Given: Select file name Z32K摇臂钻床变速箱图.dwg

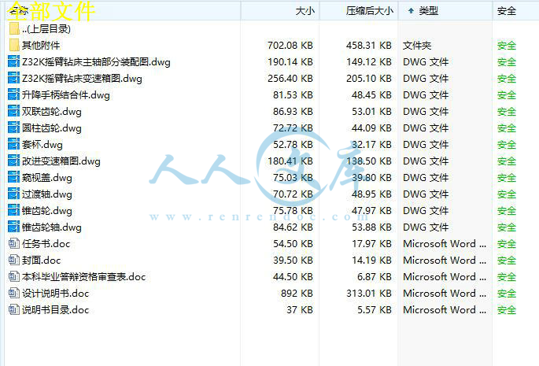Looking at the screenshot, I should click(x=82, y=79).
